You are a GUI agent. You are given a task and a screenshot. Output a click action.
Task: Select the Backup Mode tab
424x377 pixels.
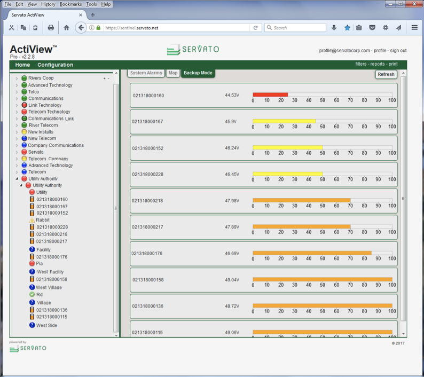coord(198,73)
